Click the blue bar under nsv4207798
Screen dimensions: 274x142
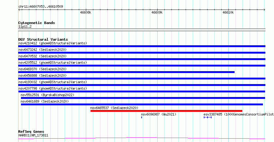coord(142,91)
